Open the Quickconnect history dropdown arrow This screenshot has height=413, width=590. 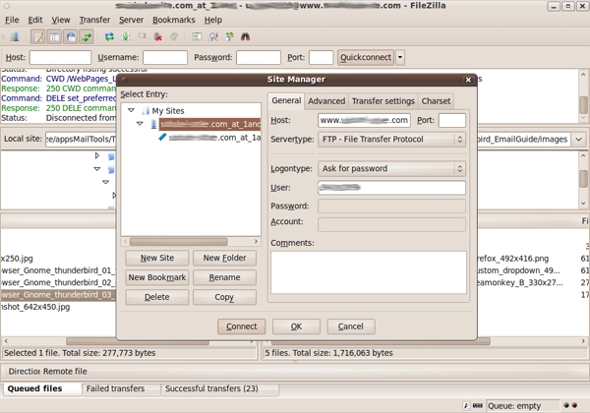tap(400, 58)
